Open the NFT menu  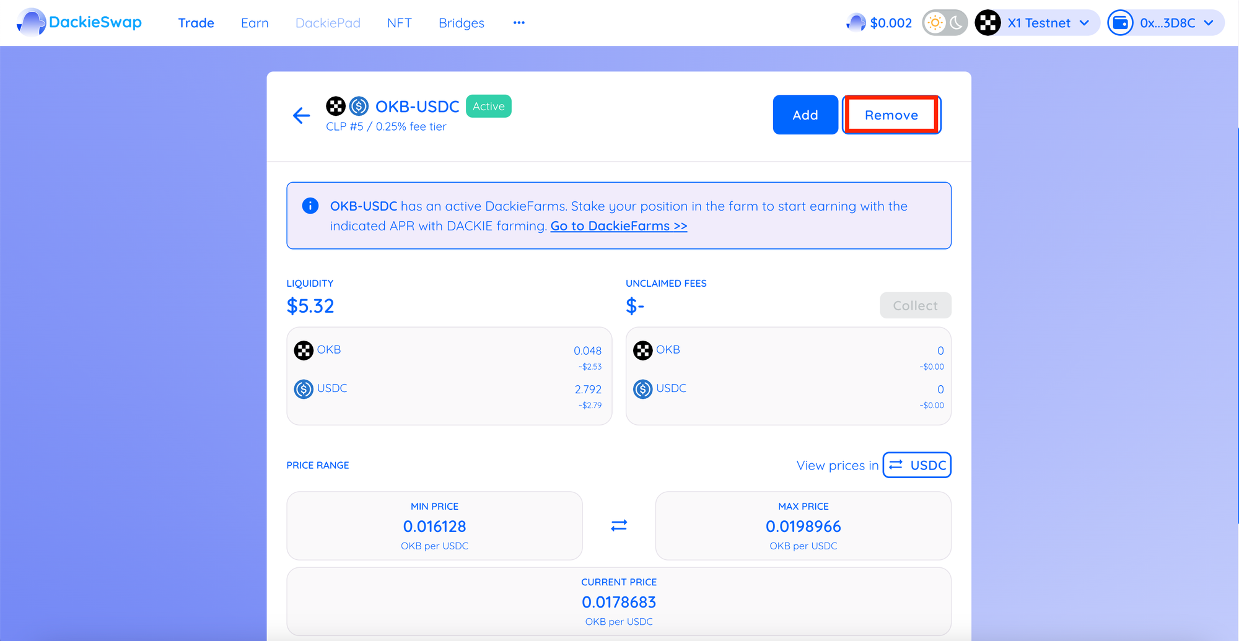coord(399,23)
